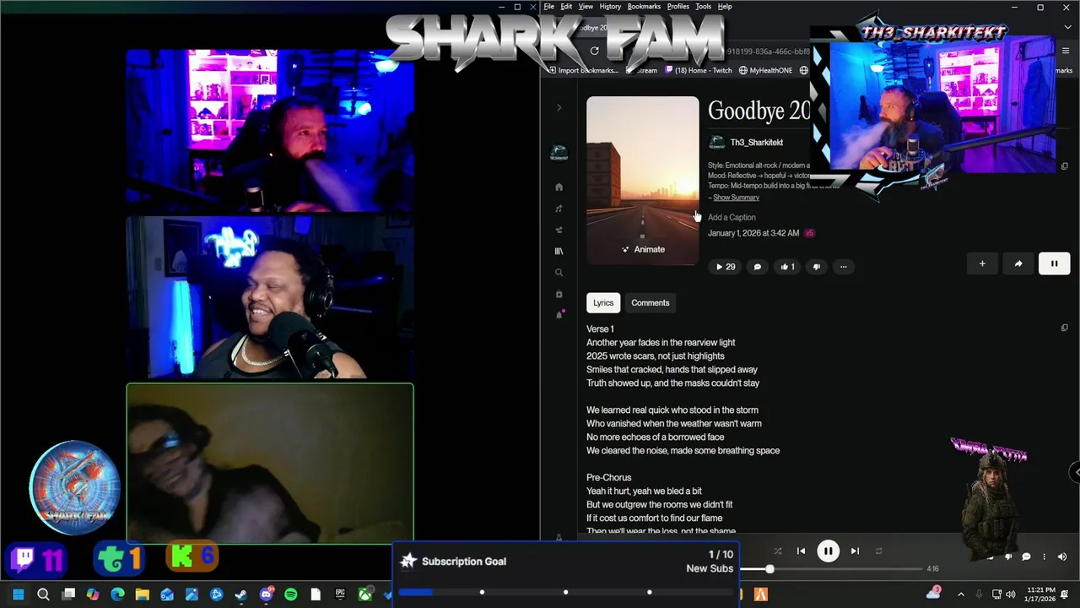
Task: Open the Create music-note sidebar icon
Action: (559, 209)
